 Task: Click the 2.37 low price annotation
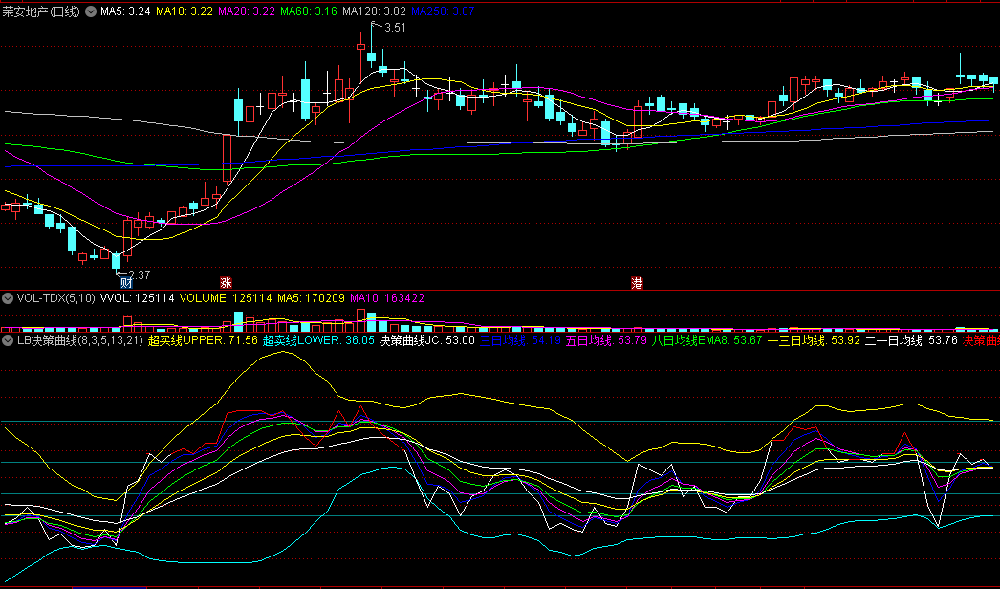pyautogui.click(x=140, y=275)
